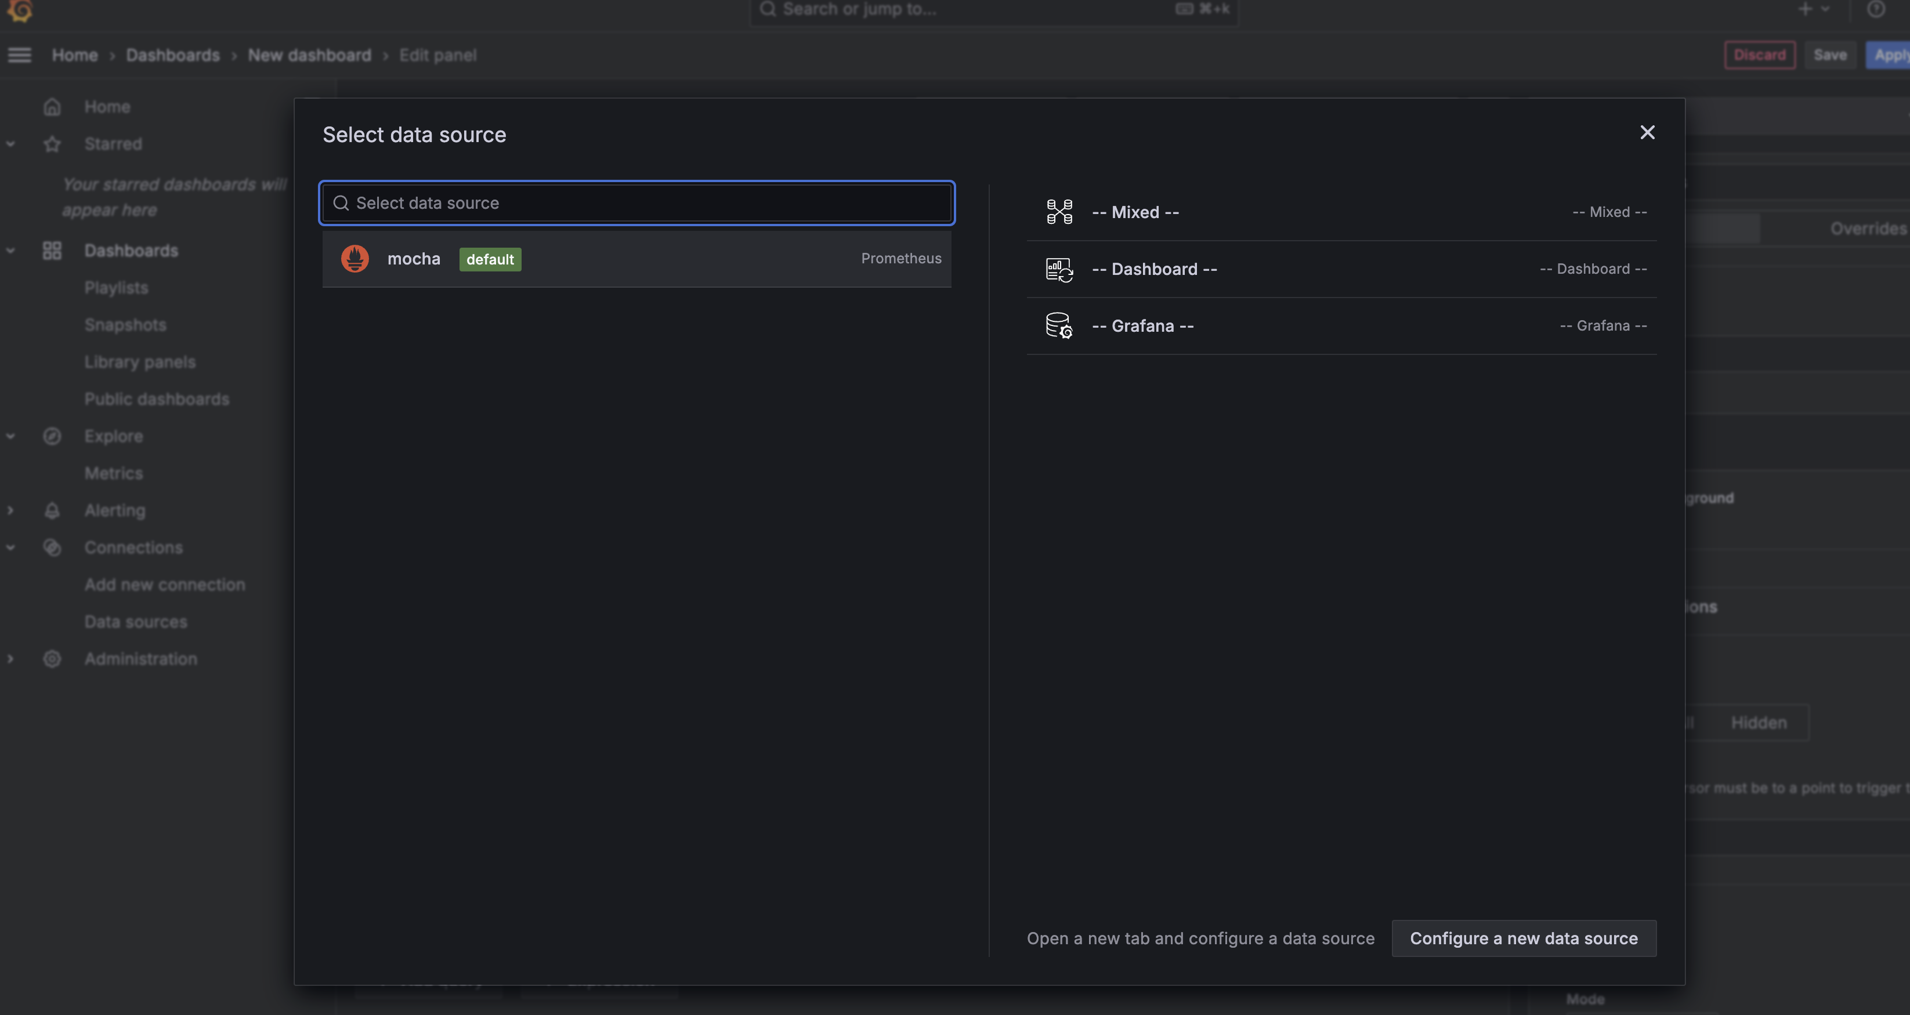The width and height of the screenshot is (1910, 1015).
Task: Click the Prometheus flame icon for mocha
Action: coord(354,259)
